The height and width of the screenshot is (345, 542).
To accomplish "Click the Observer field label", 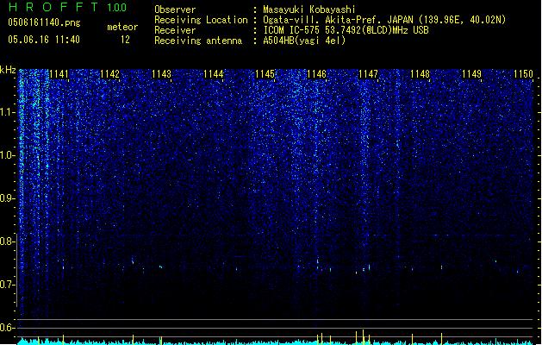I will click(175, 9).
